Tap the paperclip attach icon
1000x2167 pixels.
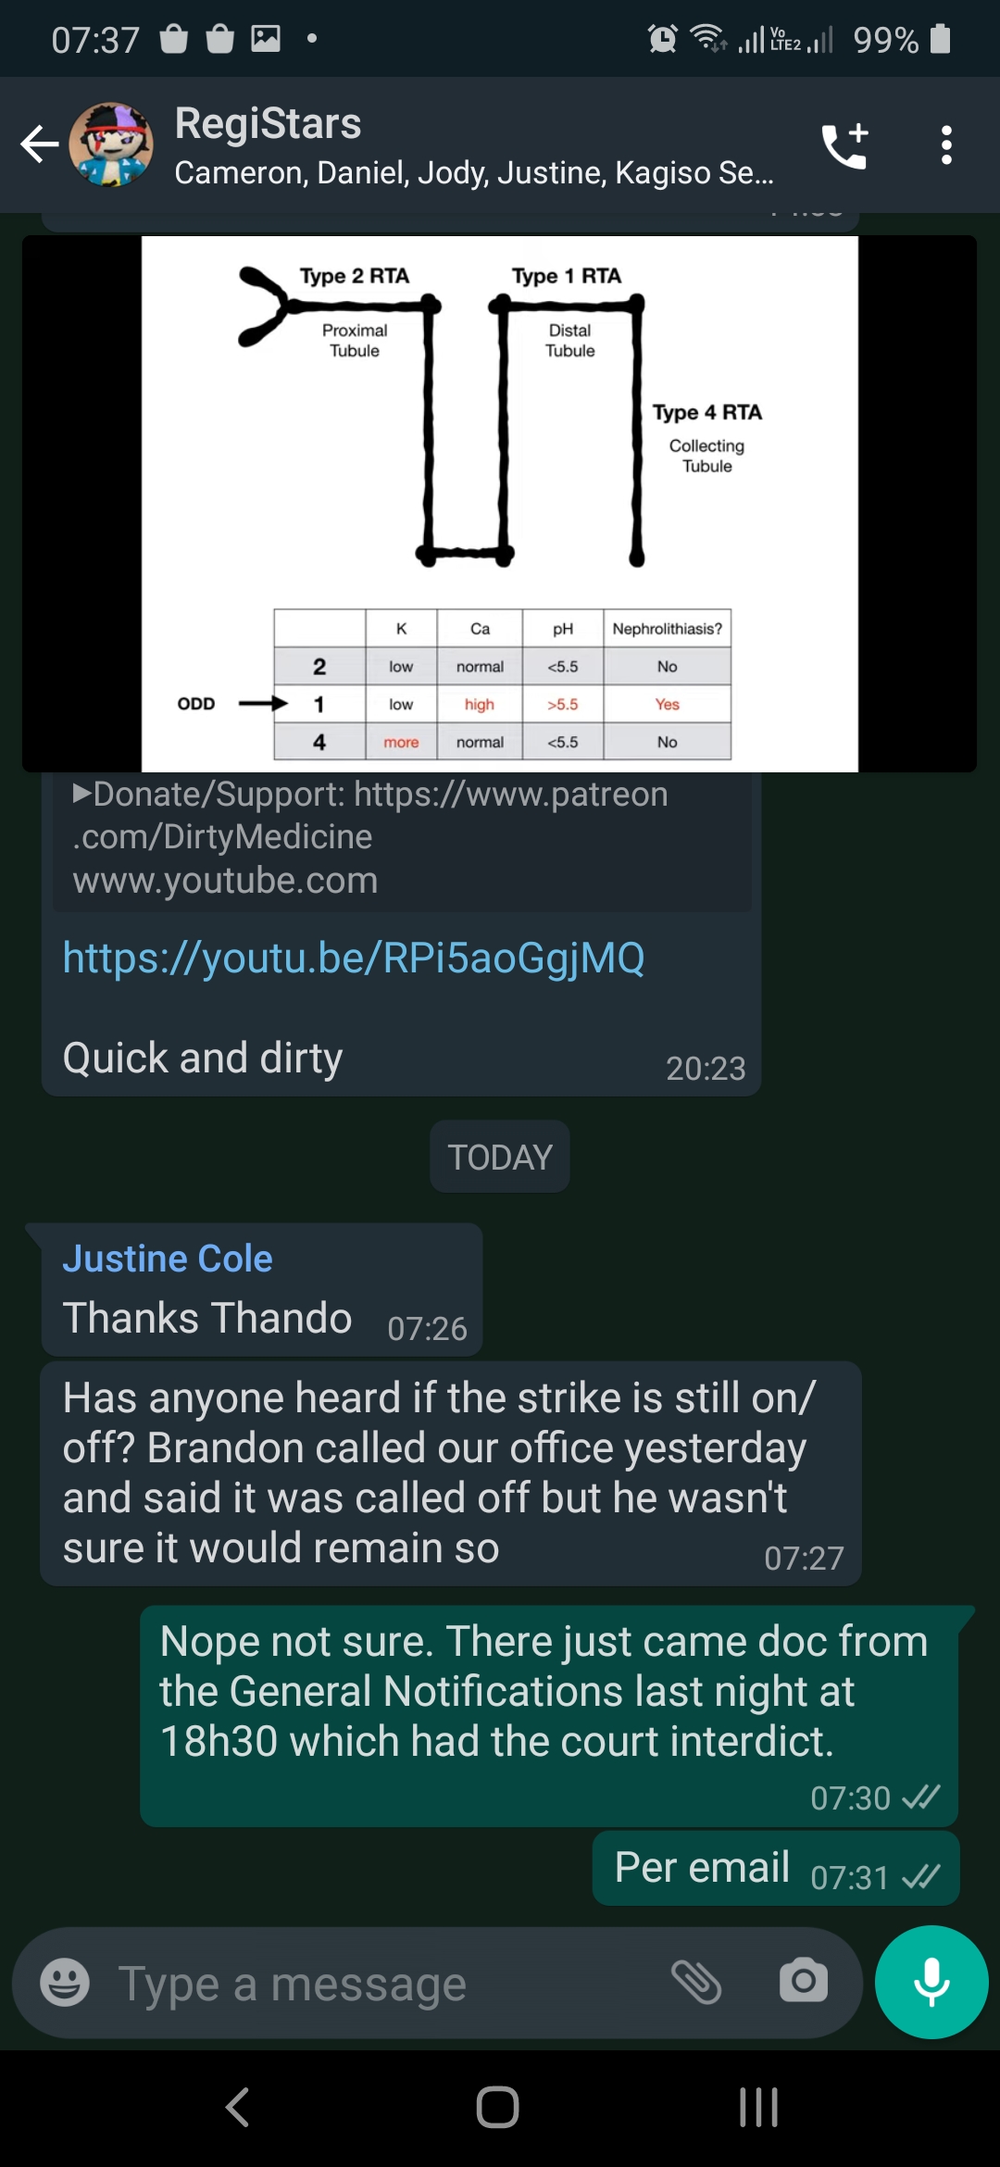(x=696, y=1982)
